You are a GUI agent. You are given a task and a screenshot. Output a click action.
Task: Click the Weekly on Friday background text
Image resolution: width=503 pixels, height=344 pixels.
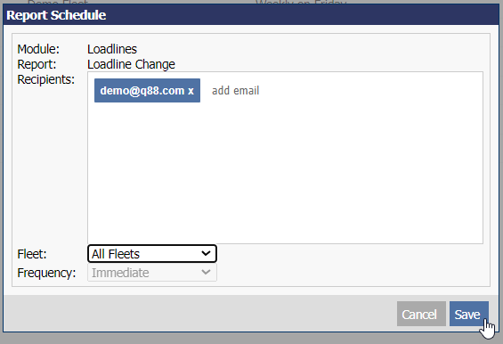pyautogui.click(x=301, y=3)
